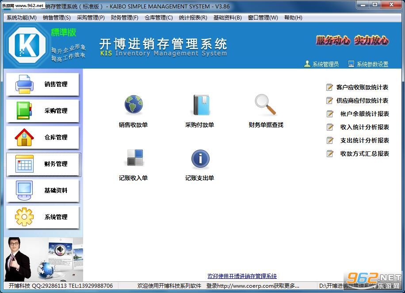Open the 仓库管理(C) menu

[x=159, y=18]
